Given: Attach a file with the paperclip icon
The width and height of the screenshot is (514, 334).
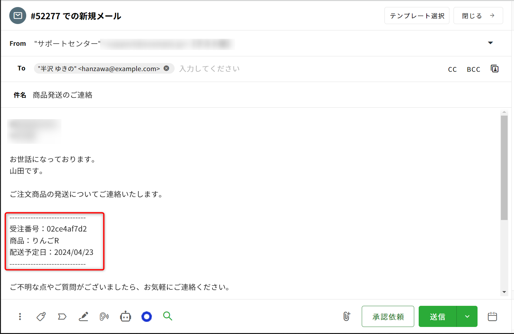Looking at the screenshot, I should point(347,316).
